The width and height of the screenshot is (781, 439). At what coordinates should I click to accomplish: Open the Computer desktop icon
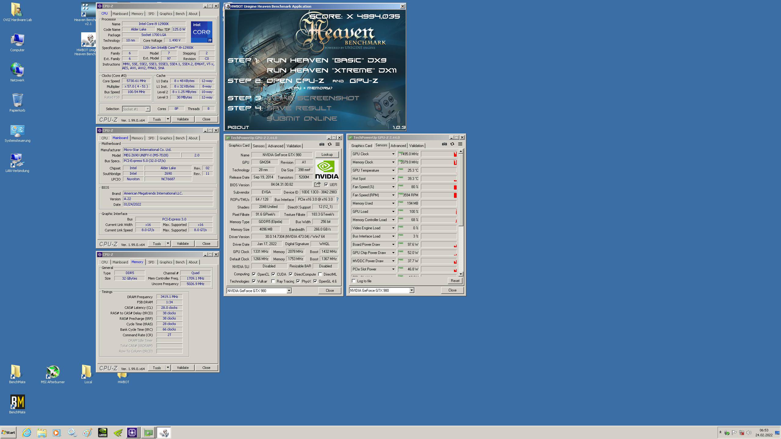[x=17, y=43]
